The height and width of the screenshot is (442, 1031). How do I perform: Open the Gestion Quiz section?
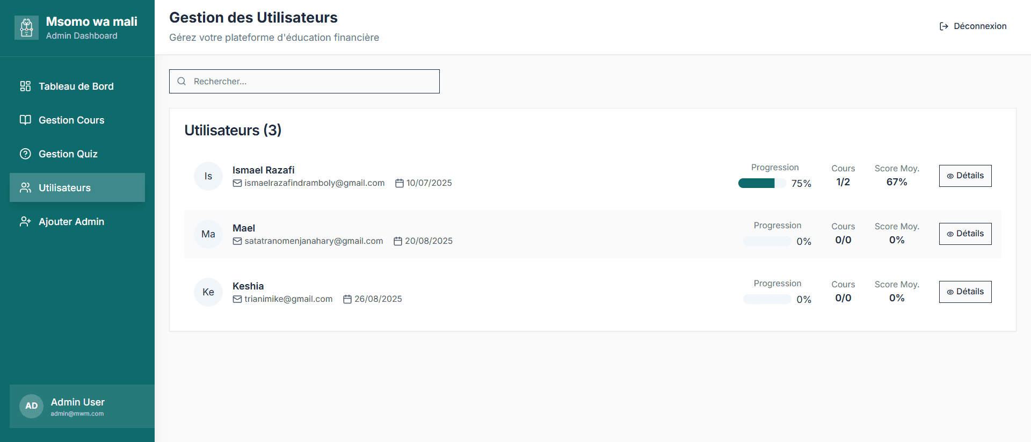click(69, 154)
